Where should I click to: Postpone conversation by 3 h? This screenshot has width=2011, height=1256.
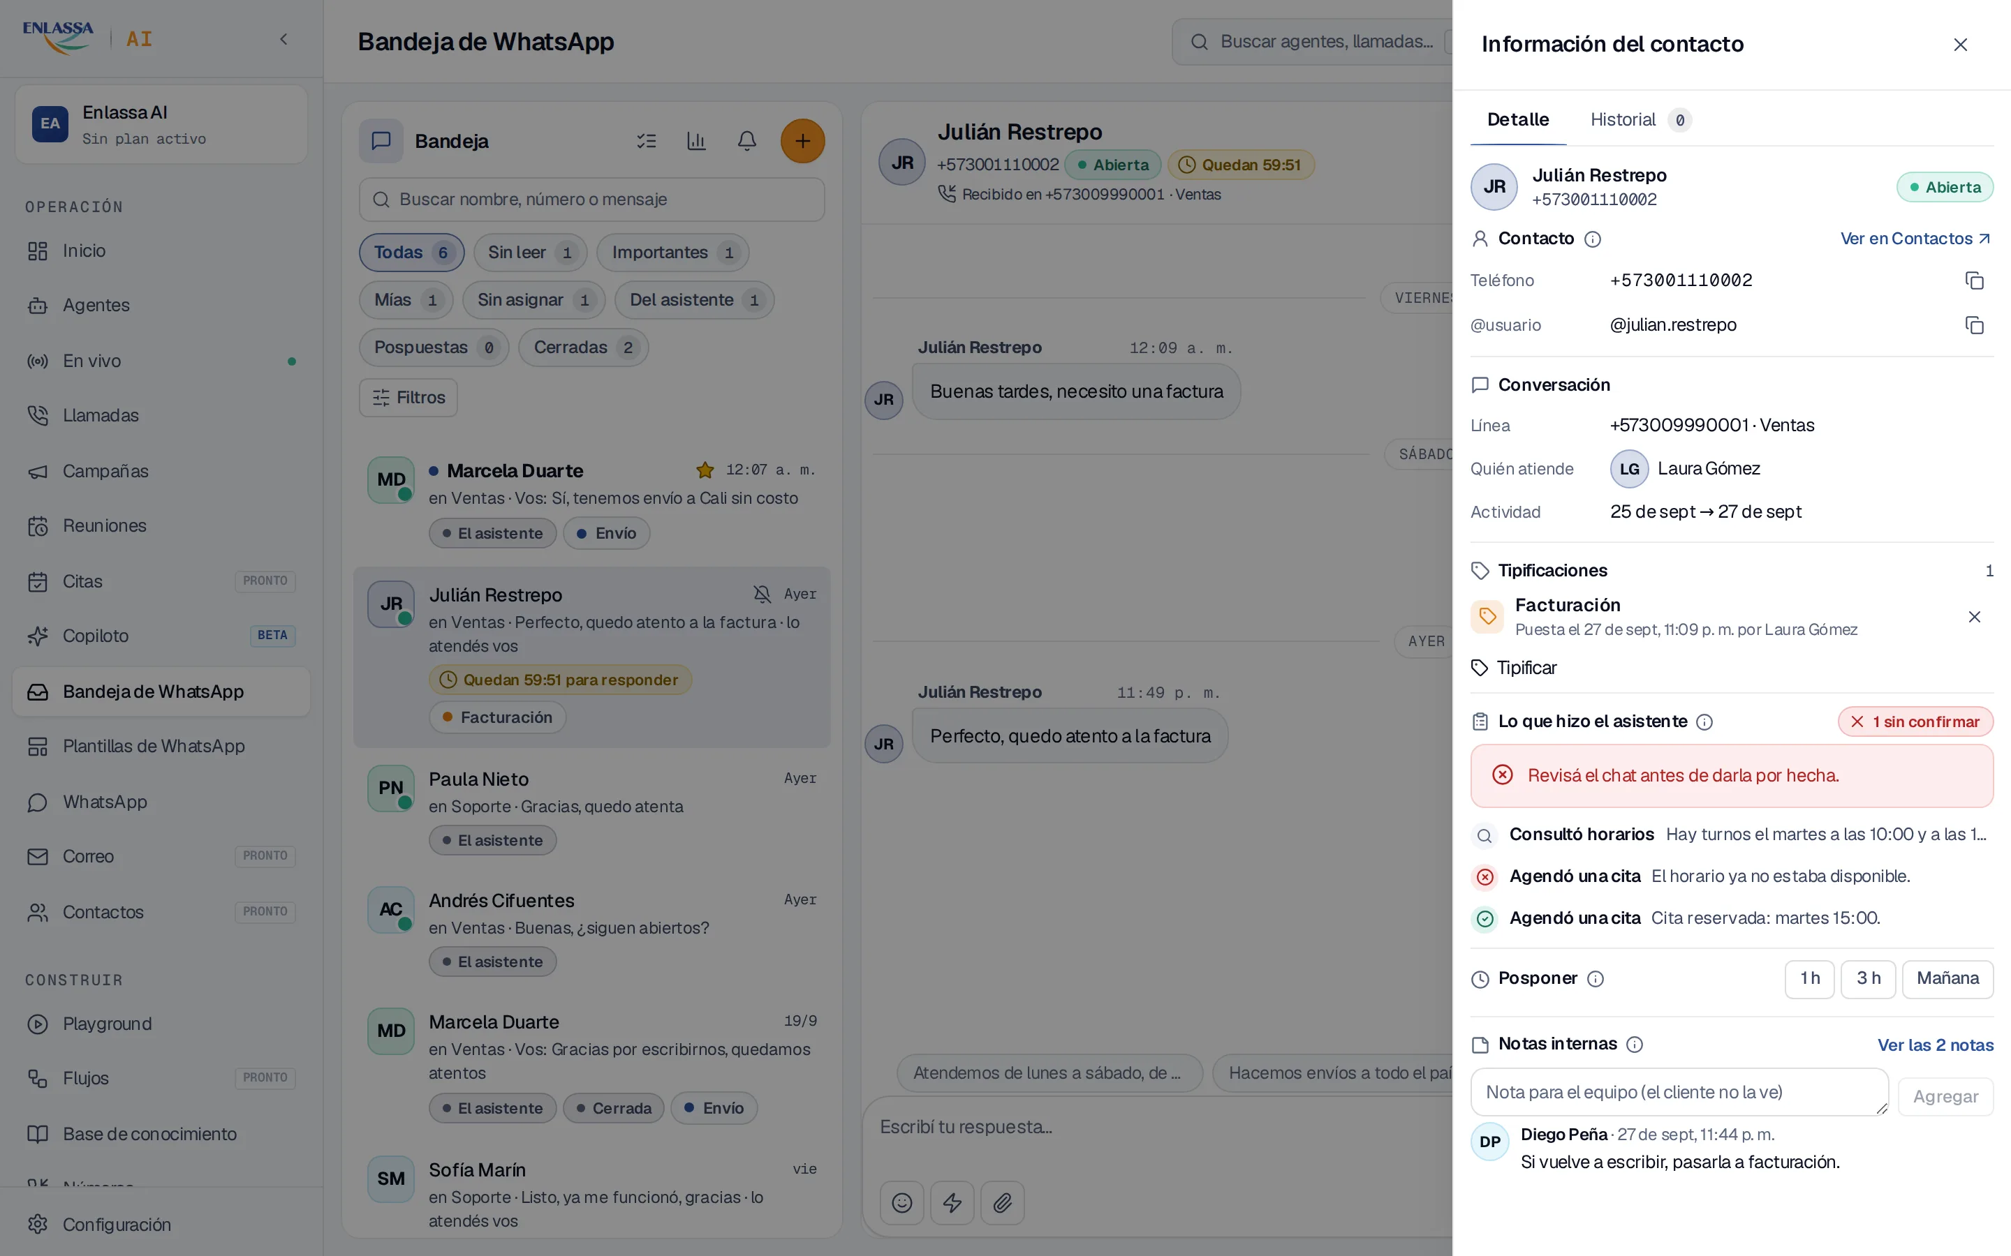pos(1867,978)
